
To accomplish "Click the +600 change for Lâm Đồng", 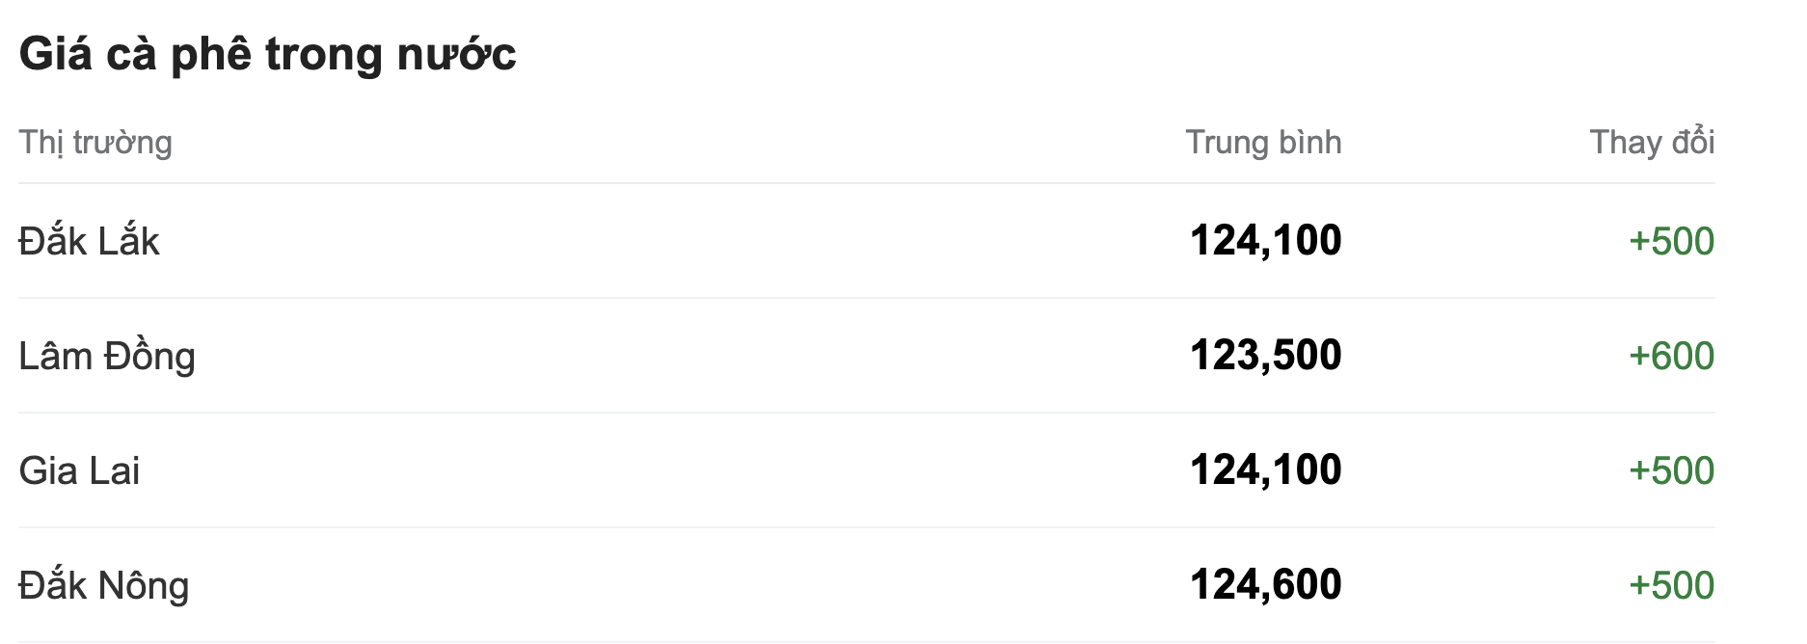I will pos(1671,357).
